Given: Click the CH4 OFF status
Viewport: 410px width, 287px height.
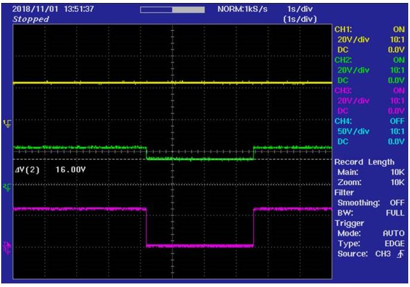Looking at the screenshot, I should (397, 121).
